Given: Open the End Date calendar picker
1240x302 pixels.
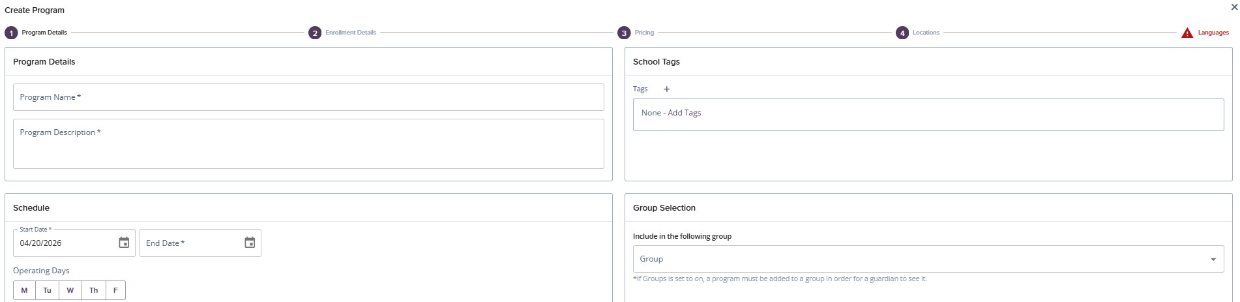Looking at the screenshot, I should [x=250, y=243].
